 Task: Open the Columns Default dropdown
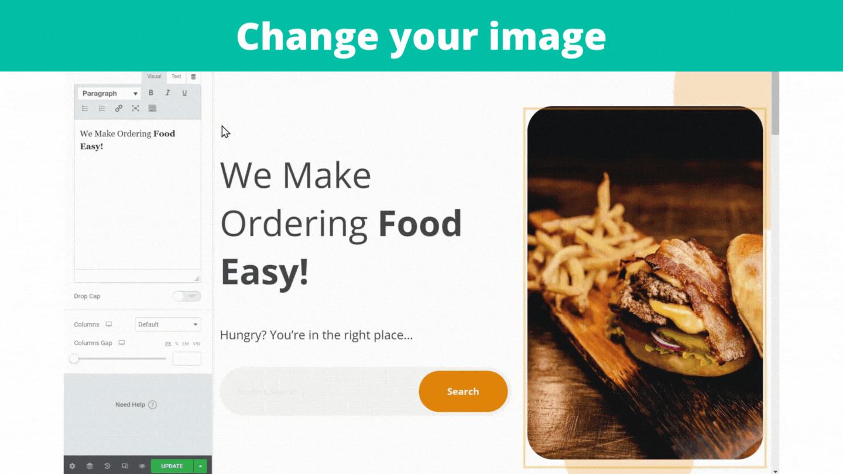click(168, 324)
